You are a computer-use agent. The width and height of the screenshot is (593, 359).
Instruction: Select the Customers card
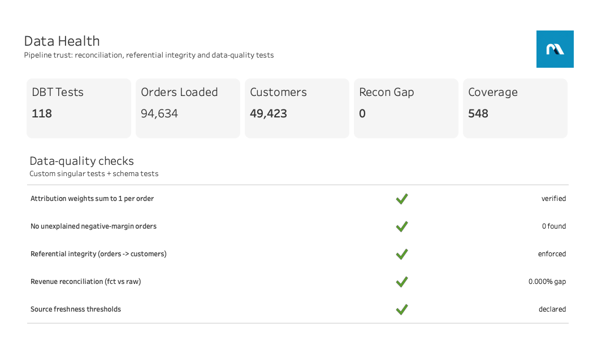point(297,108)
